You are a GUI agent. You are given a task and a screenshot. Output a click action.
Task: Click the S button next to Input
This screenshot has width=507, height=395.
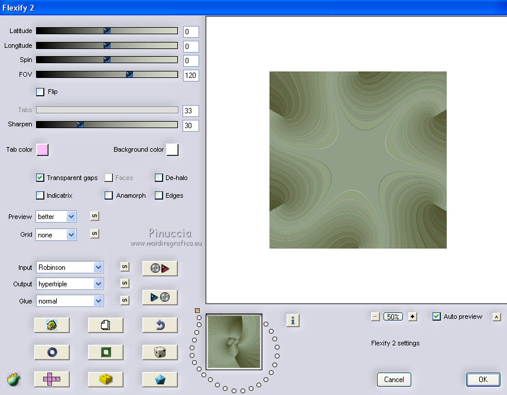125,267
